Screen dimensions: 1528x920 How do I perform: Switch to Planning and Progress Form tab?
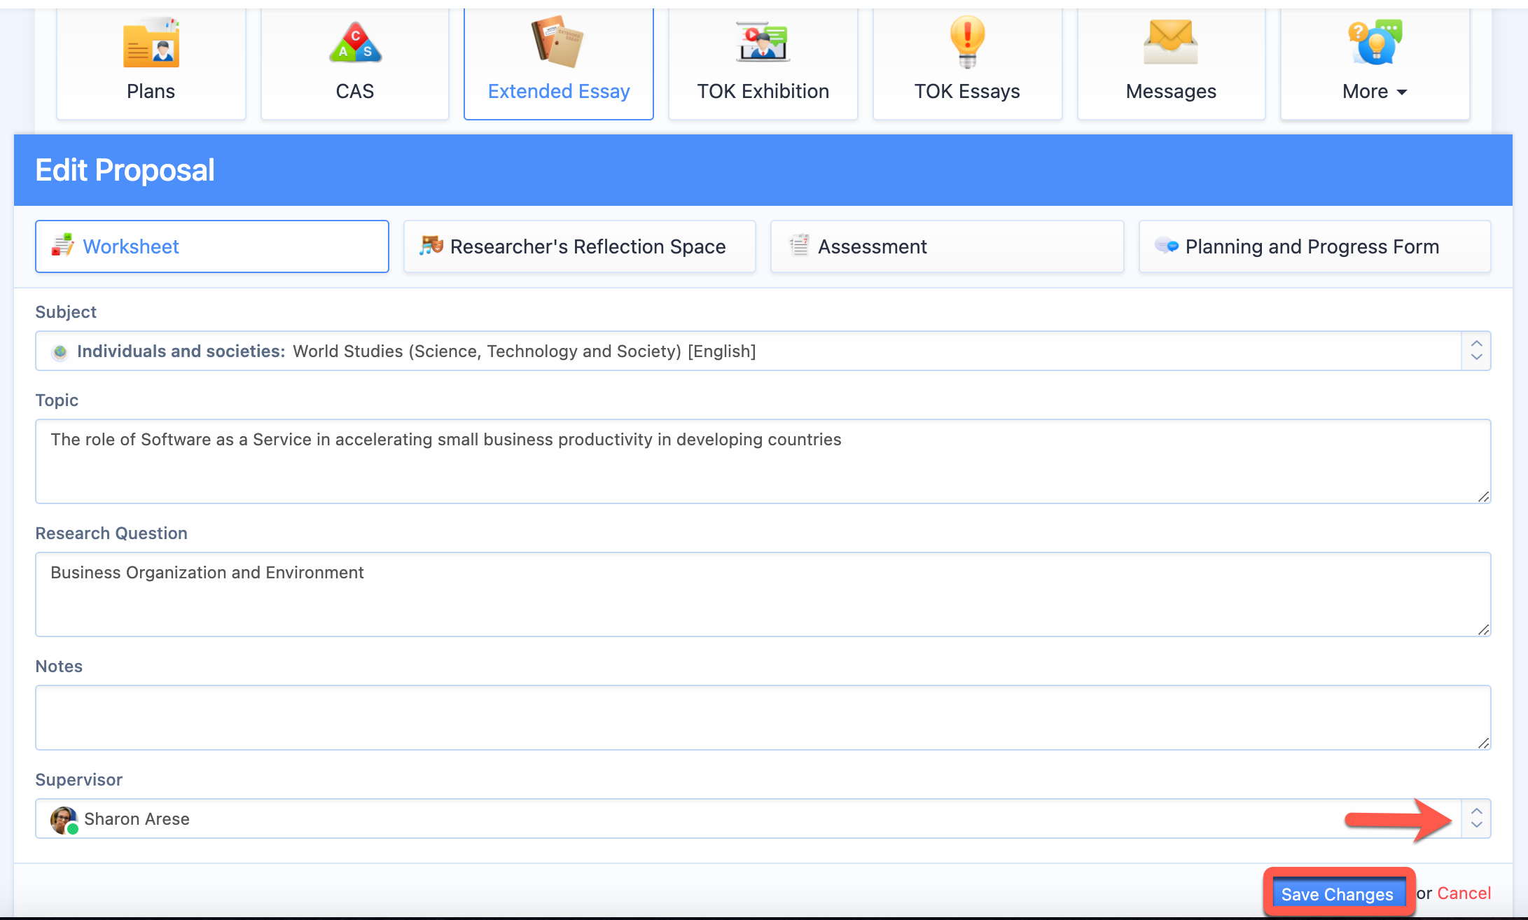coord(1315,246)
